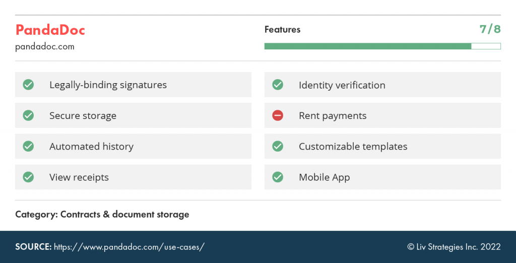Select the Identity verification text
The image size is (516, 263).
pos(342,85)
